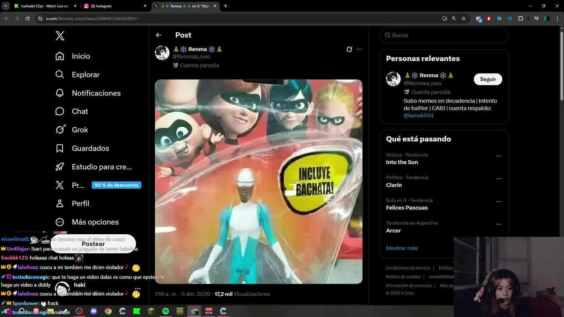Reload the current page
Image resolution: width=564 pixels, height=317 pixels.
[x=27, y=18]
